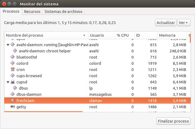The height and width of the screenshot is (129, 195).
Task: Click the bluetoothd process icon
Action: (12, 57)
